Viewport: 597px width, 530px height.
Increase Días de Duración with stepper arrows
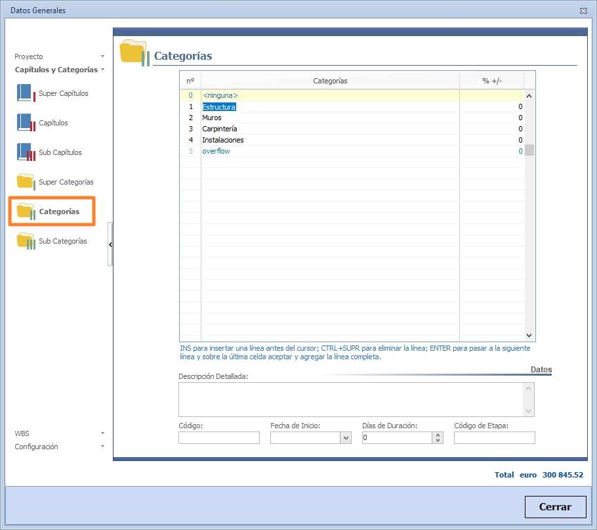click(438, 435)
